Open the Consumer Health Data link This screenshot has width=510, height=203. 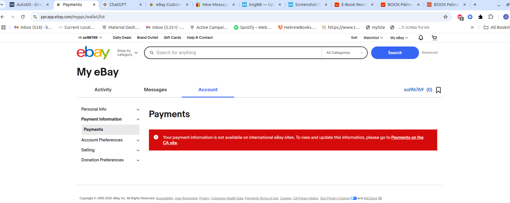click(227, 198)
